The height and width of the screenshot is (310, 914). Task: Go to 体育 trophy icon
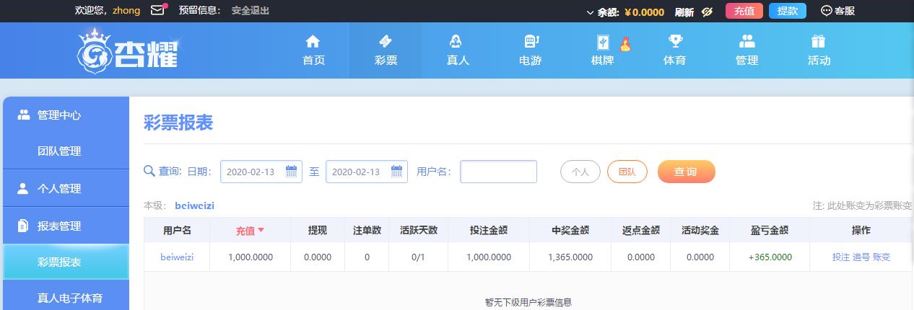(675, 41)
